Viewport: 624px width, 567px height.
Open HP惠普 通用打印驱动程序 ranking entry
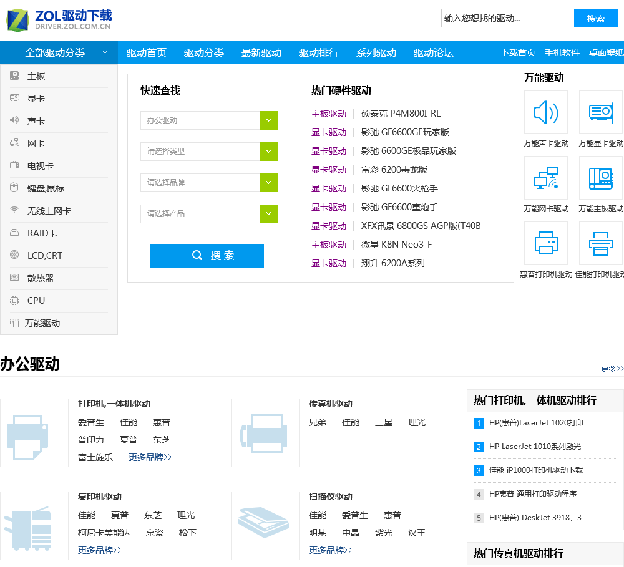[x=532, y=494]
